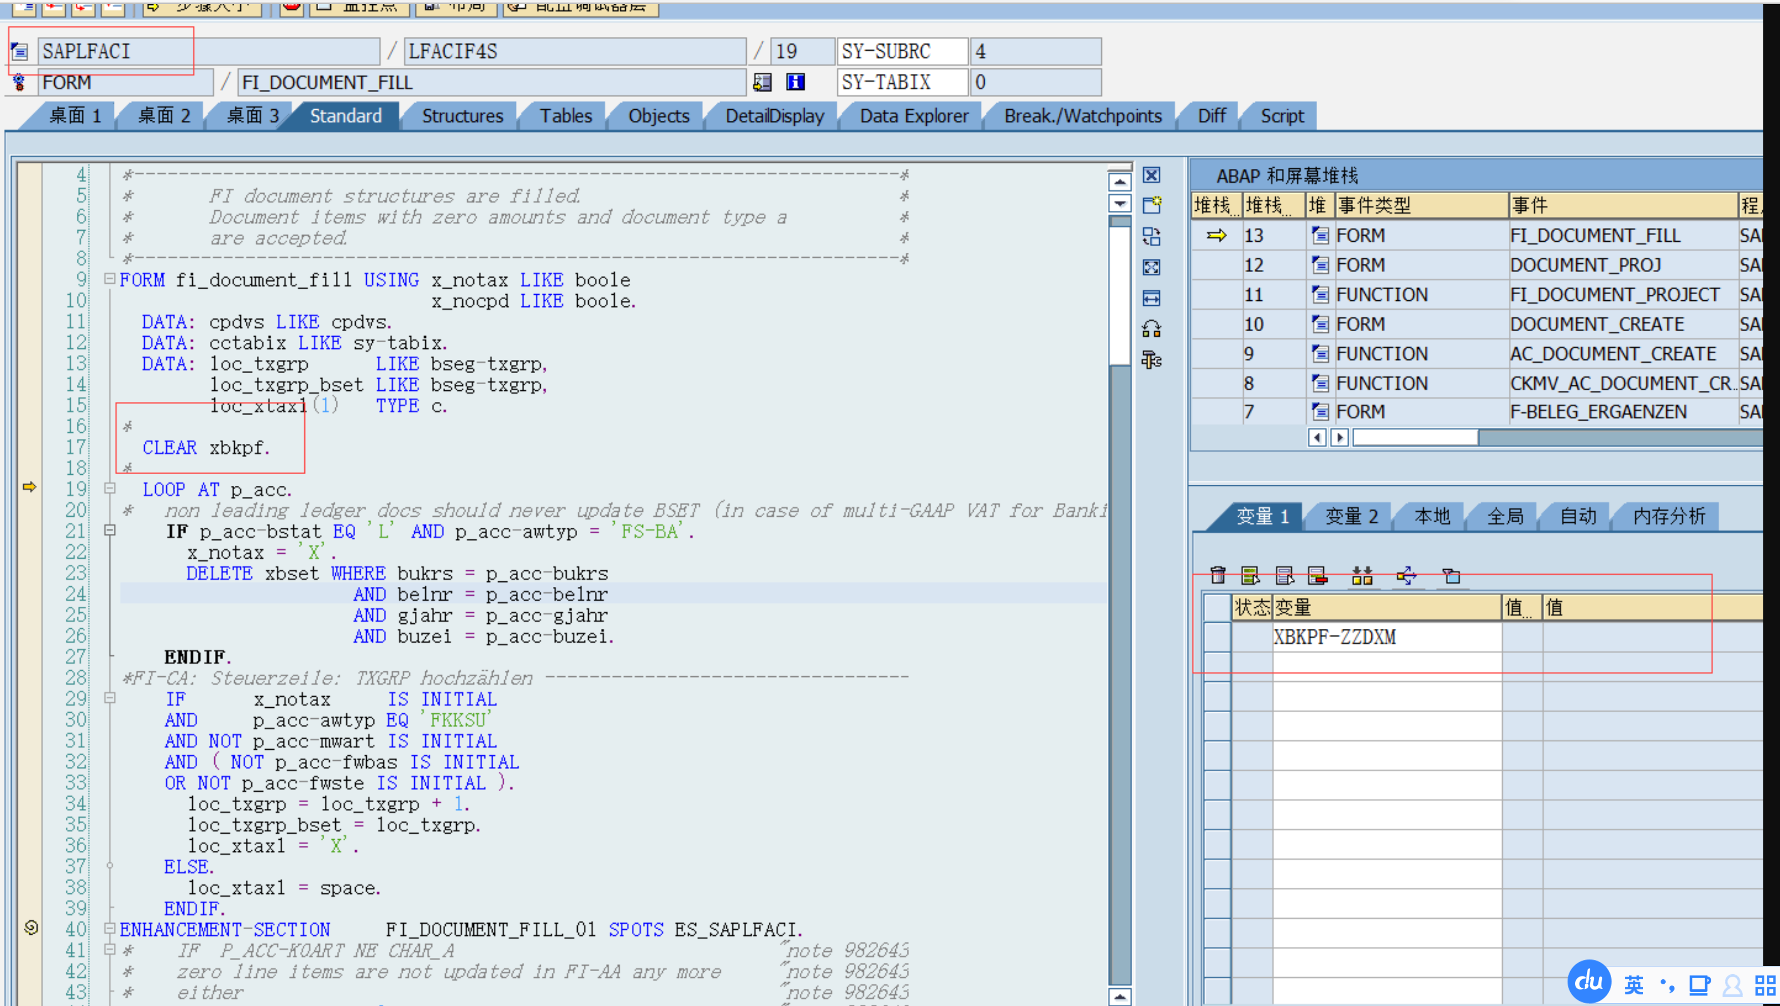The height and width of the screenshot is (1006, 1780).
Task: Click the blue list icon in variables toolbar
Action: (x=1284, y=575)
